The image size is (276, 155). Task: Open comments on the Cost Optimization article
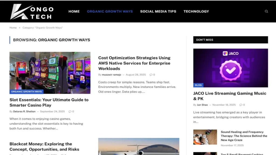point(152,75)
